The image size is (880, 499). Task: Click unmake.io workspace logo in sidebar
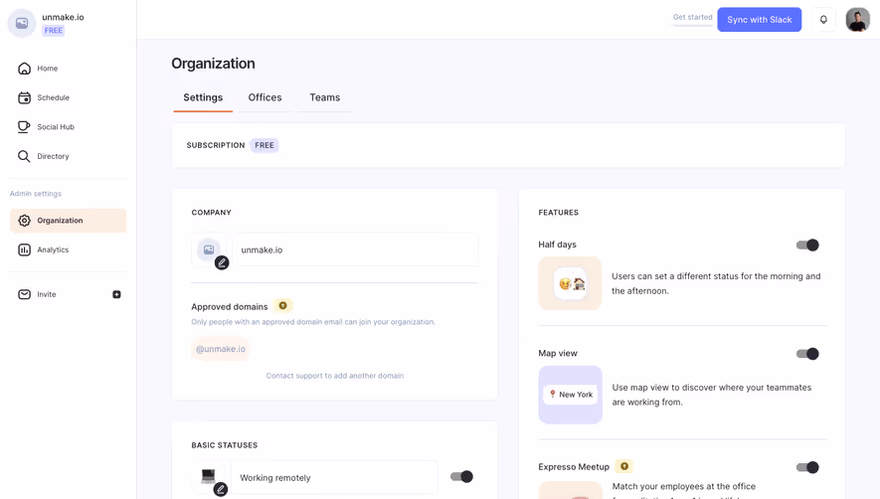(x=22, y=23)
